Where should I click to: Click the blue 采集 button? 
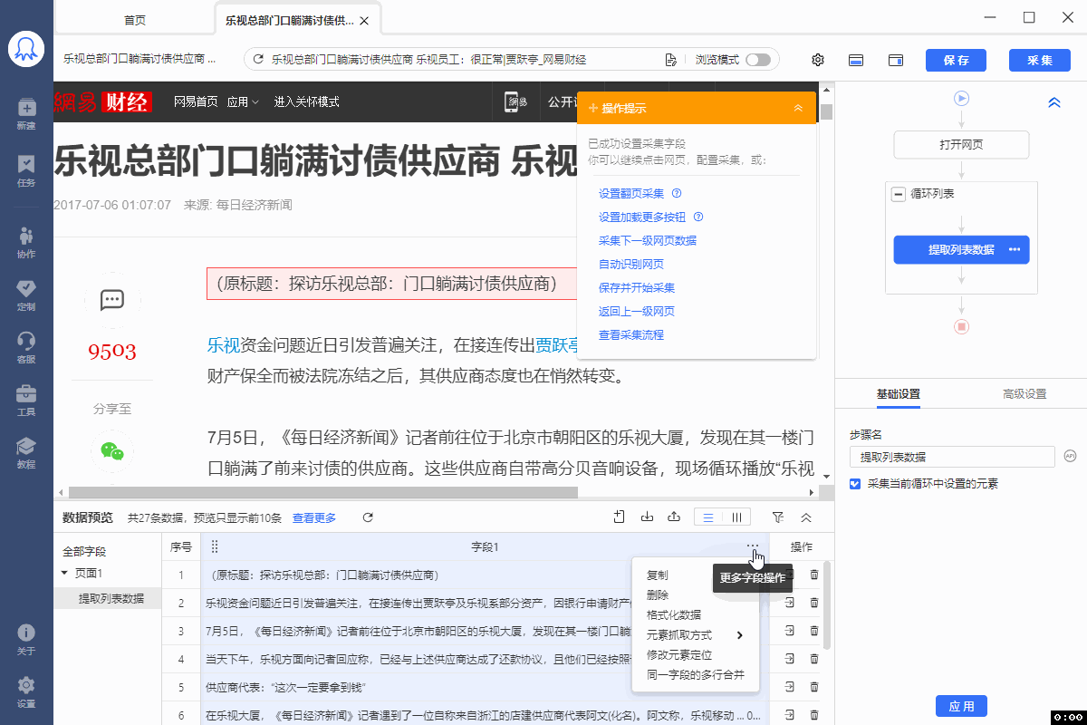point(1039,60)
